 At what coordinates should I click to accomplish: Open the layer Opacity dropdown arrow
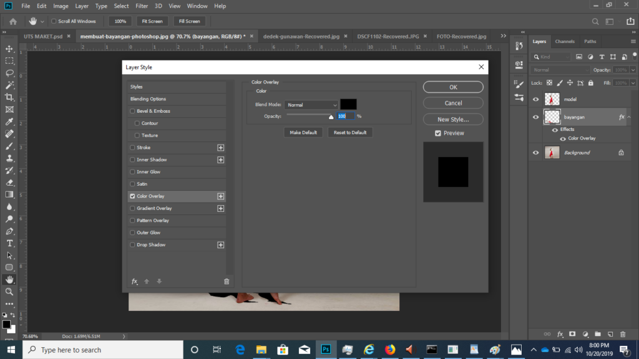point(633,70)
